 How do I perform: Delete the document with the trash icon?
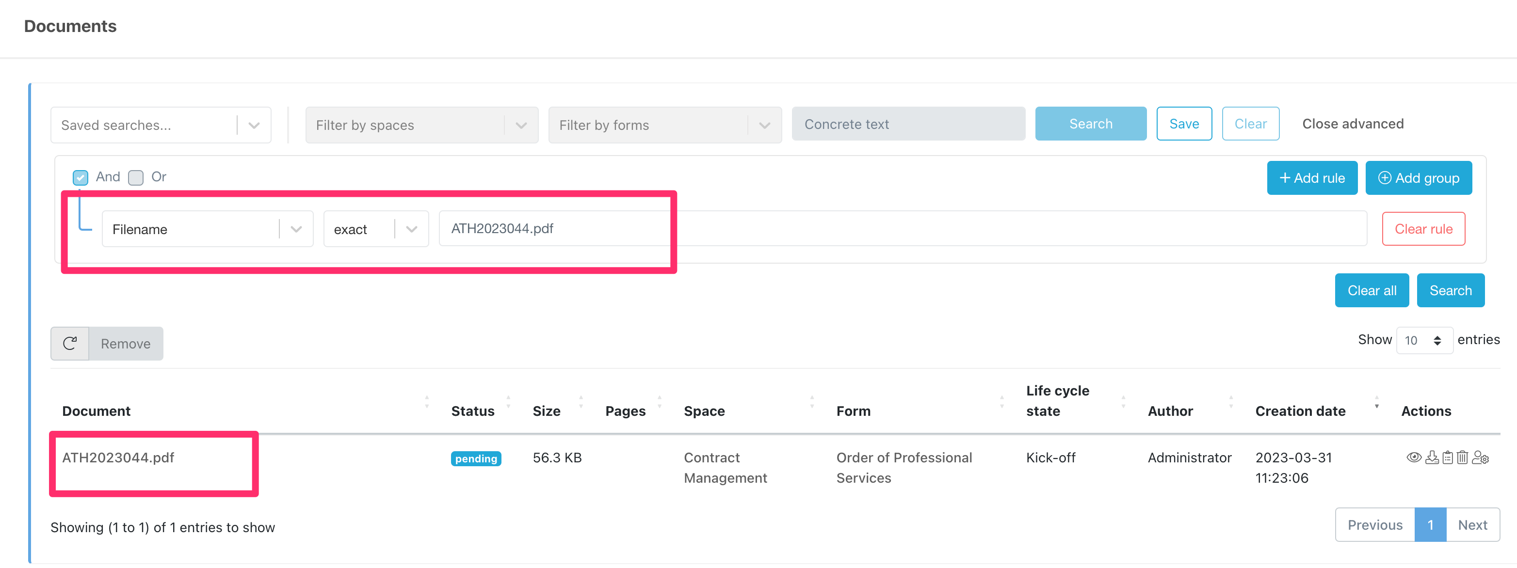pyautogui.click(x=1462, y=458)
